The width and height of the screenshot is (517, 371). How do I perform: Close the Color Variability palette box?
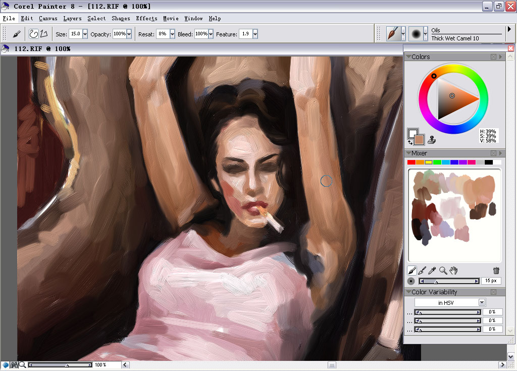[494, 292]
